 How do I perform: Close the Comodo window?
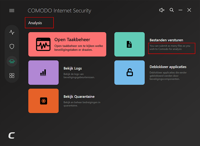[189, 10]
